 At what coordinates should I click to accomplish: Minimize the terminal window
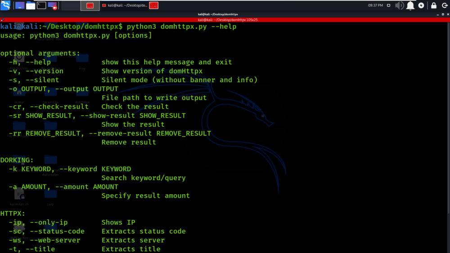click(x=438, y=14)
